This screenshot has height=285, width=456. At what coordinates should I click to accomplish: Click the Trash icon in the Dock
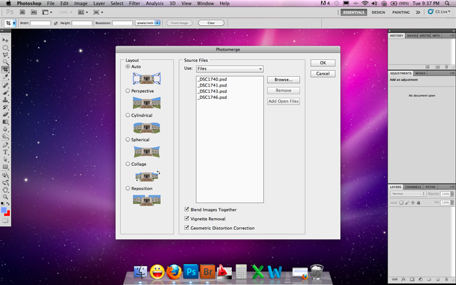click(317, 272)
